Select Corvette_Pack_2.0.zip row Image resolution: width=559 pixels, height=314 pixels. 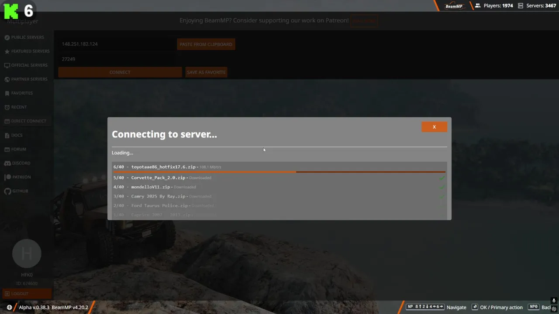279,177
